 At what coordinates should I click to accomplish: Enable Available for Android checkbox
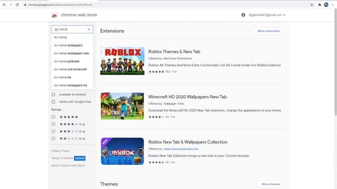click(53, 94)
